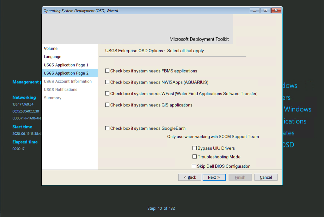Open the Language wizard page

pyautogui.click(x=70, y=57)
